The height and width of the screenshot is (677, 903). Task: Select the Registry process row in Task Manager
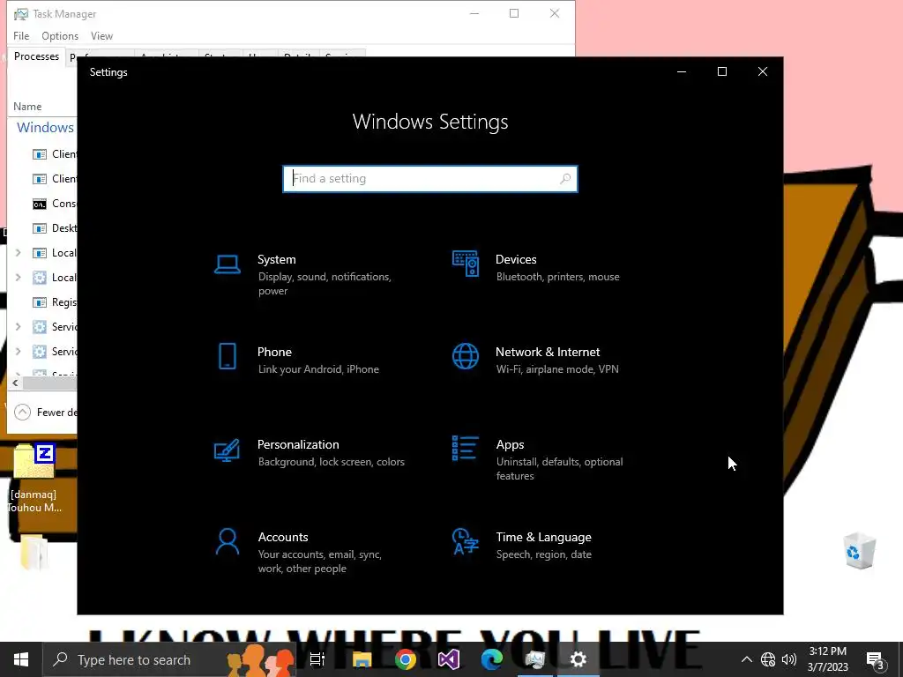pos(42,302)
